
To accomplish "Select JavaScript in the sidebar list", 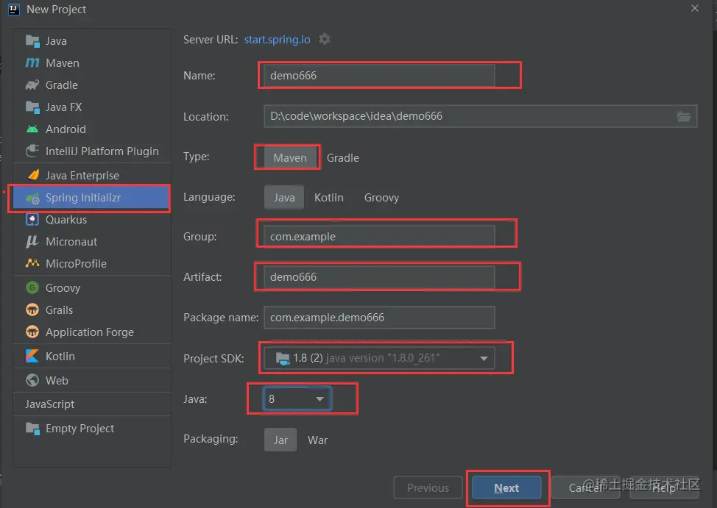I will click(92, 404).
